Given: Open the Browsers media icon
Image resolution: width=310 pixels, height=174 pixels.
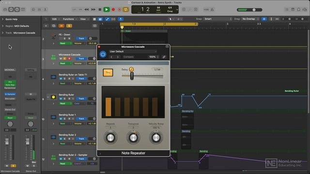Looking at the screenshot, I should coord(305,10).
